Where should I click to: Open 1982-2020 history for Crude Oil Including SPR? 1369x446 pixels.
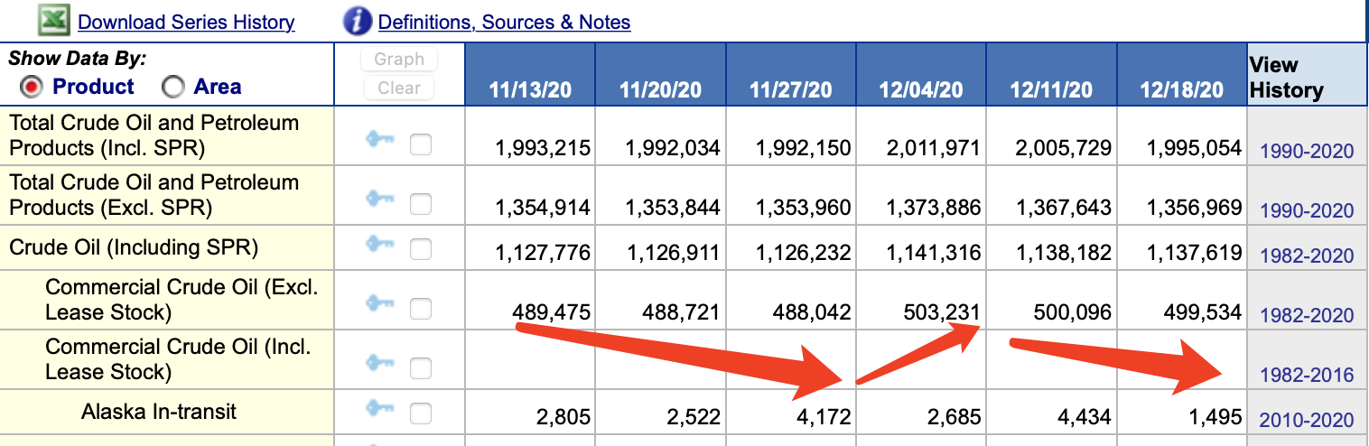tap(1307, 255)
